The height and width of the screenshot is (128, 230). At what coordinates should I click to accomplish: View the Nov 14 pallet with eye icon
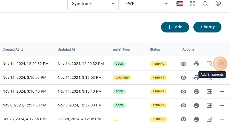183,64
